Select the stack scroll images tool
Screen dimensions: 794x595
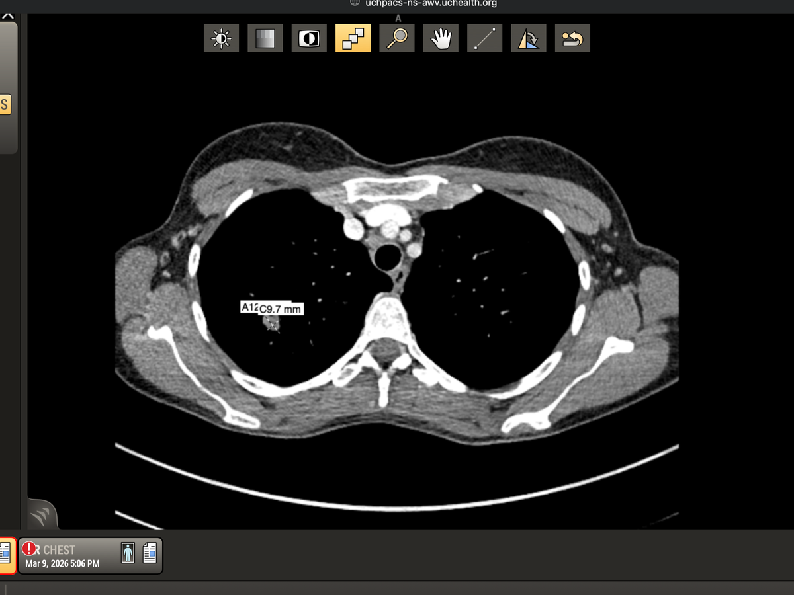(353, 38)
